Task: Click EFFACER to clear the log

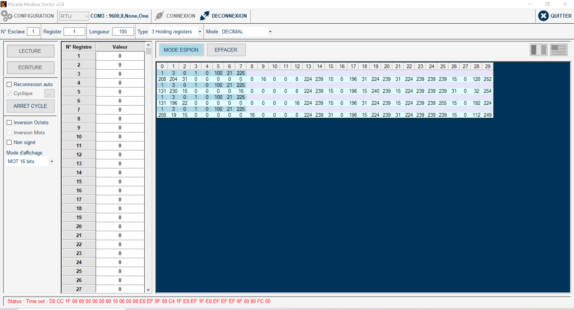Action: (x=226, y=50)
